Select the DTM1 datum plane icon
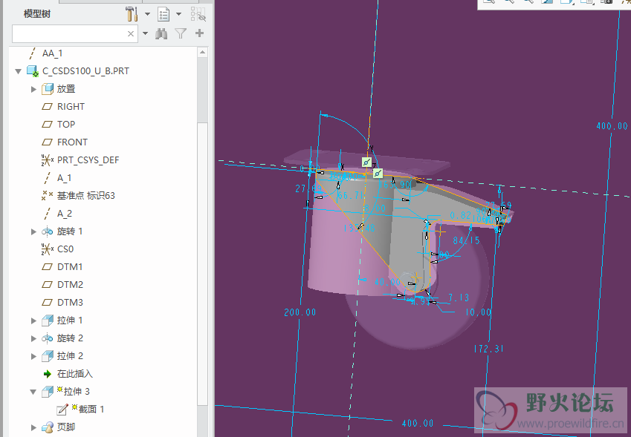 coord(47,266)
